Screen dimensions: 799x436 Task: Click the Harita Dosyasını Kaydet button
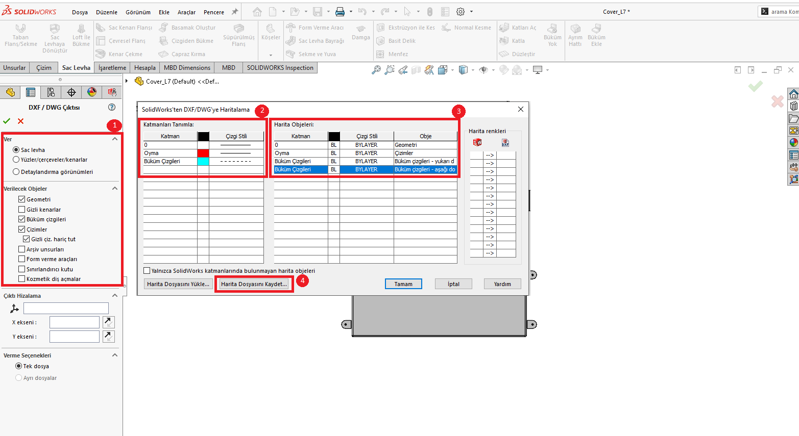[x=254, y=284]
